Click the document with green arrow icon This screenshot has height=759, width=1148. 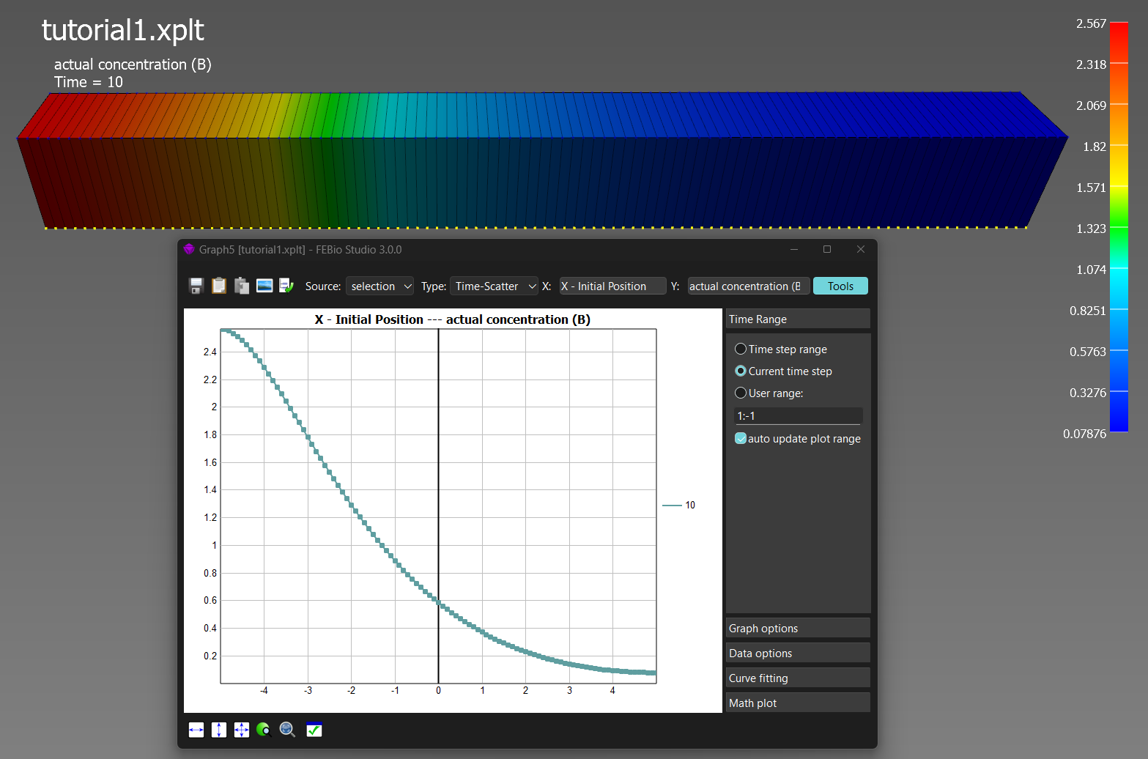click(286, 286)
